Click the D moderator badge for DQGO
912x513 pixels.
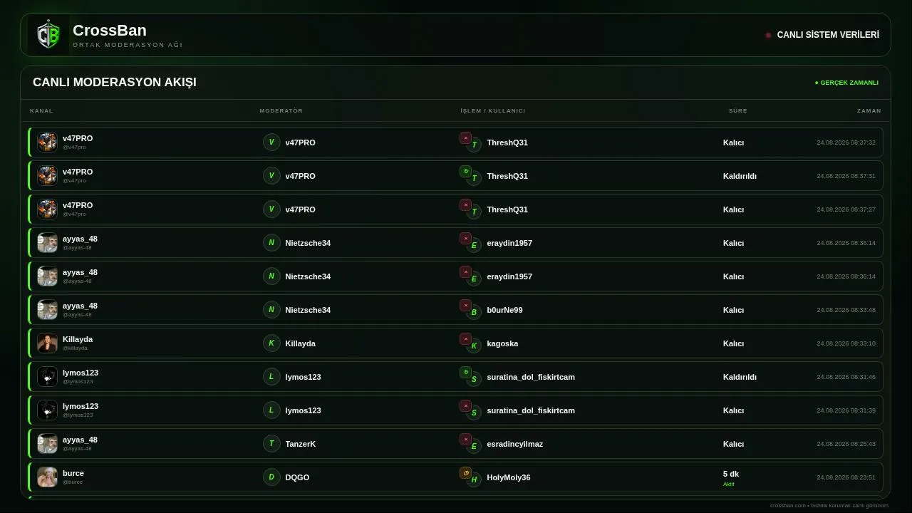(x=271, y=477)
